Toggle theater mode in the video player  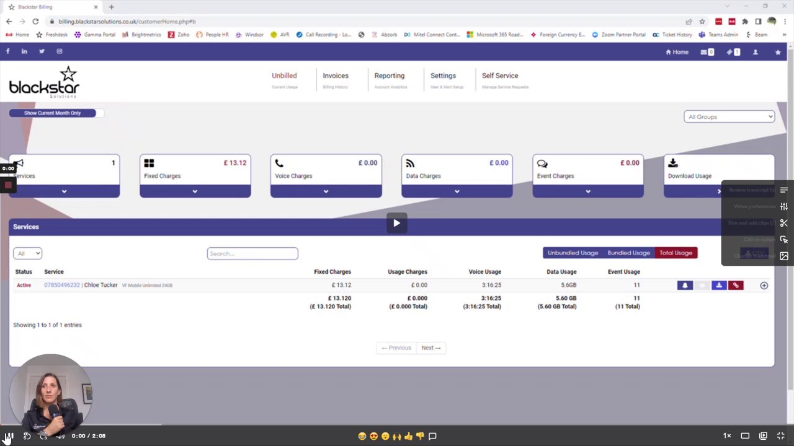(745, 436)
